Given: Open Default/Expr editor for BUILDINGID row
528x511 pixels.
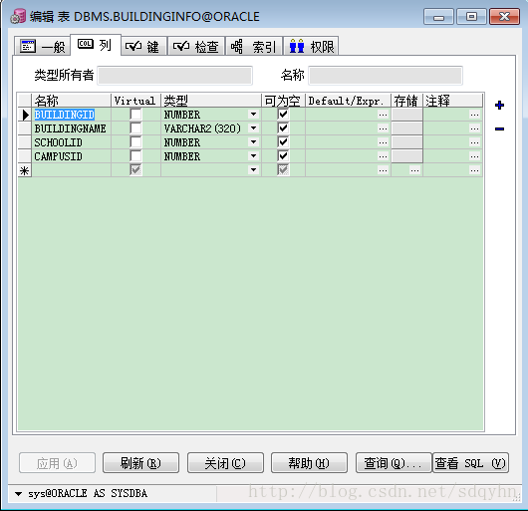Looking at the screenshot, I should (383, 115).
